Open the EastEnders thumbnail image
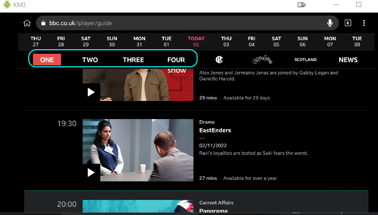Screen dimensions: 378x215 pos(138,150)
